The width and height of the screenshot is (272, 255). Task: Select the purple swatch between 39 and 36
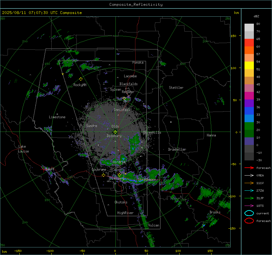pos(249,103)
